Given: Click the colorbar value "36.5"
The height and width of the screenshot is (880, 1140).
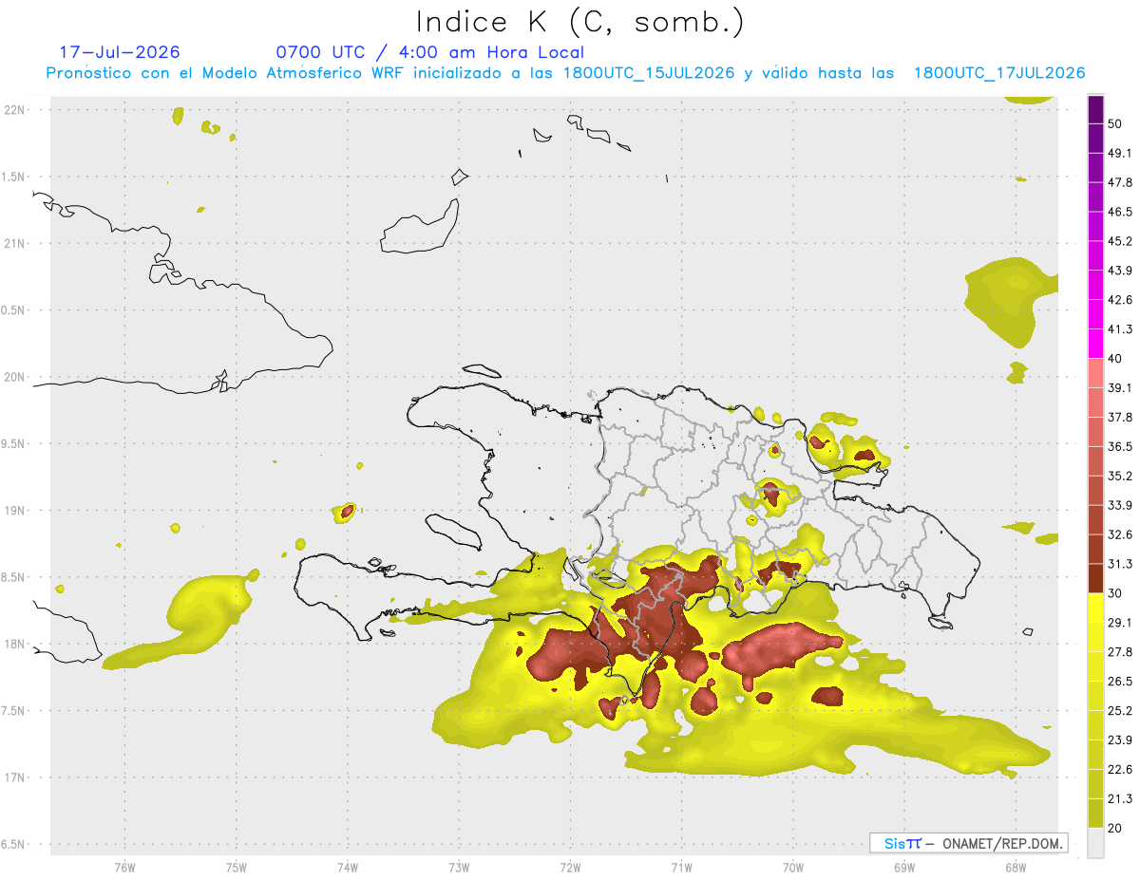Looking at the screenshot, I should coord(1120,447).
